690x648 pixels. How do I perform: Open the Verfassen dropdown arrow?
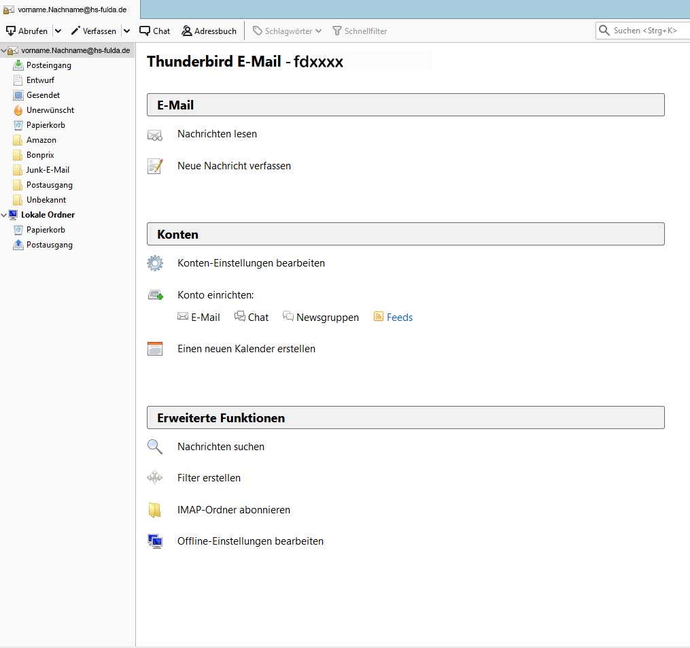[x=126, y=31]
